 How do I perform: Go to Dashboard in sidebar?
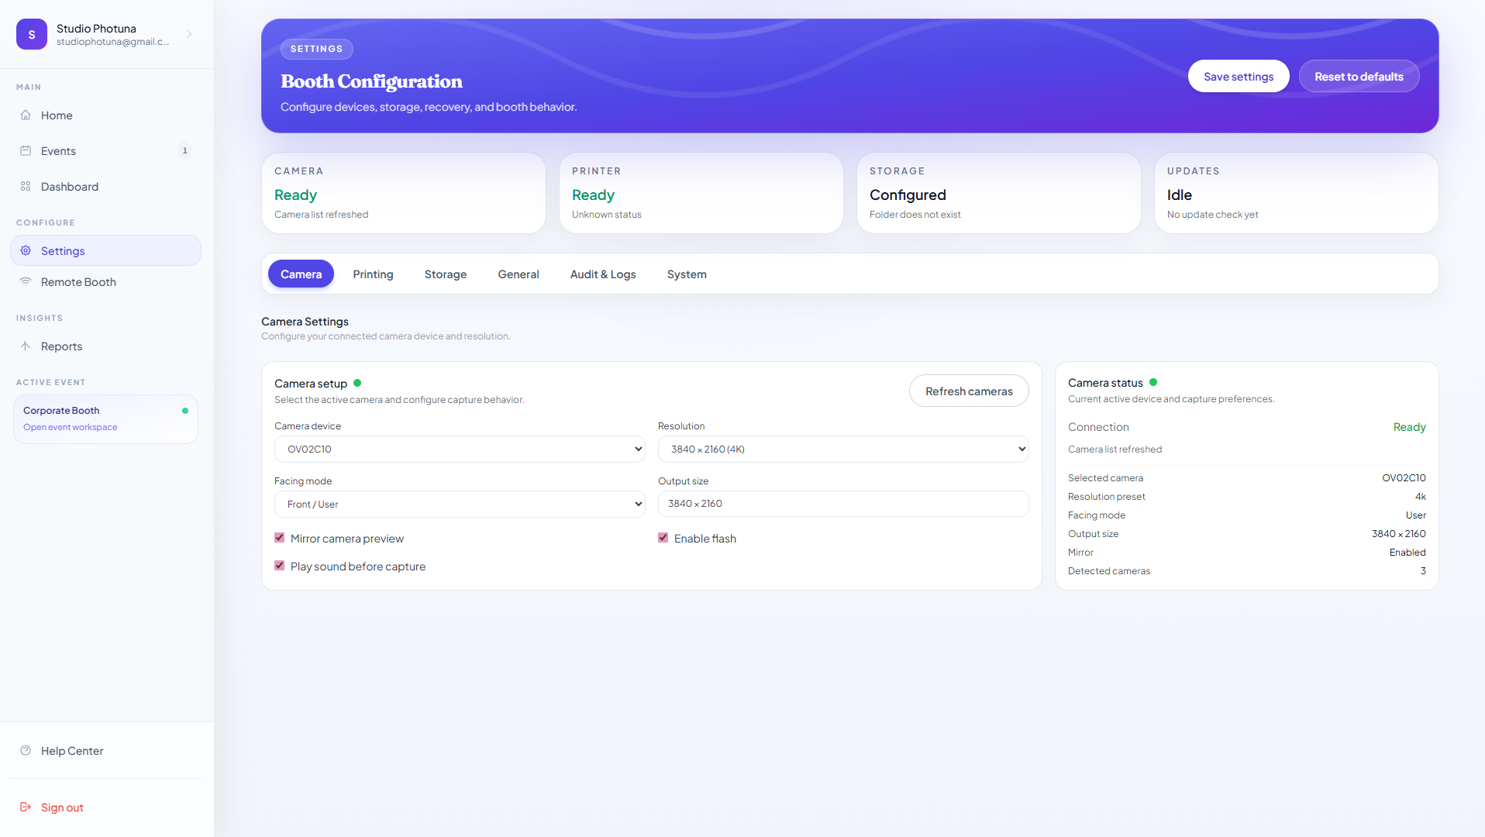pyautogui.click(x=105, y=186)
